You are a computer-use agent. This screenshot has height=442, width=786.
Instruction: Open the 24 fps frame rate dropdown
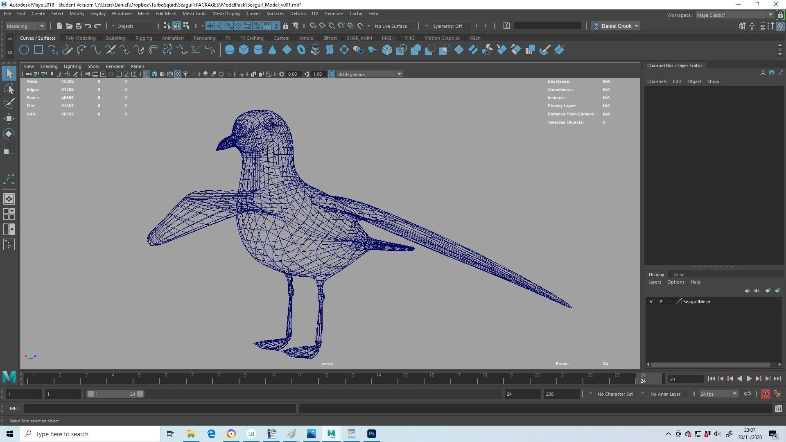click(x=718, y=394)
